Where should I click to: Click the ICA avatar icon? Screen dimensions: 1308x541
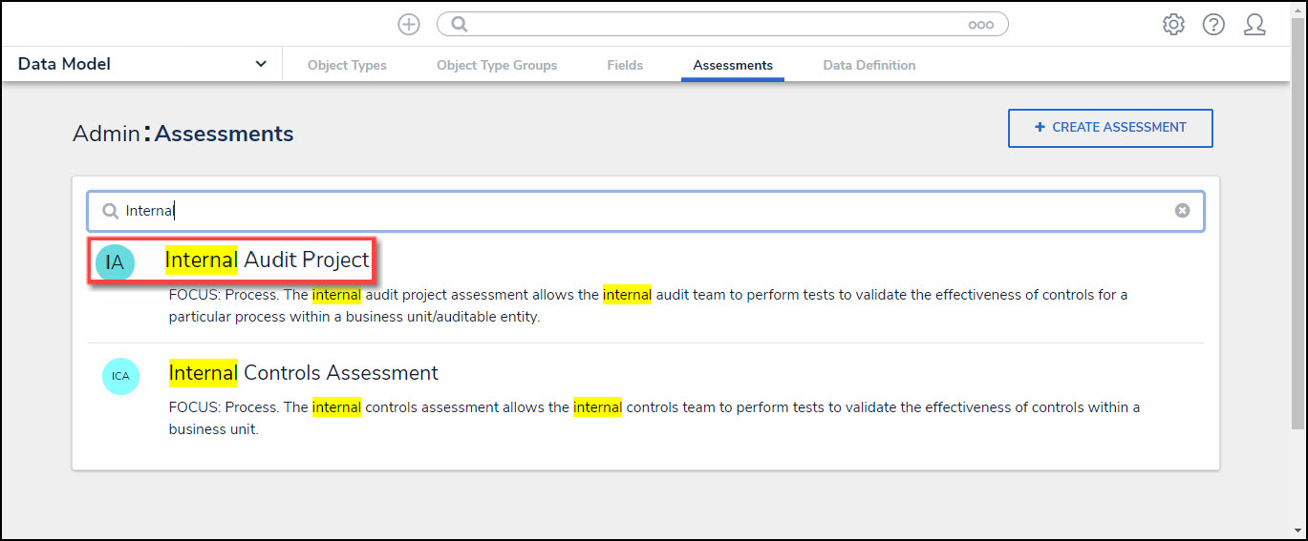[x=120, y=376]
